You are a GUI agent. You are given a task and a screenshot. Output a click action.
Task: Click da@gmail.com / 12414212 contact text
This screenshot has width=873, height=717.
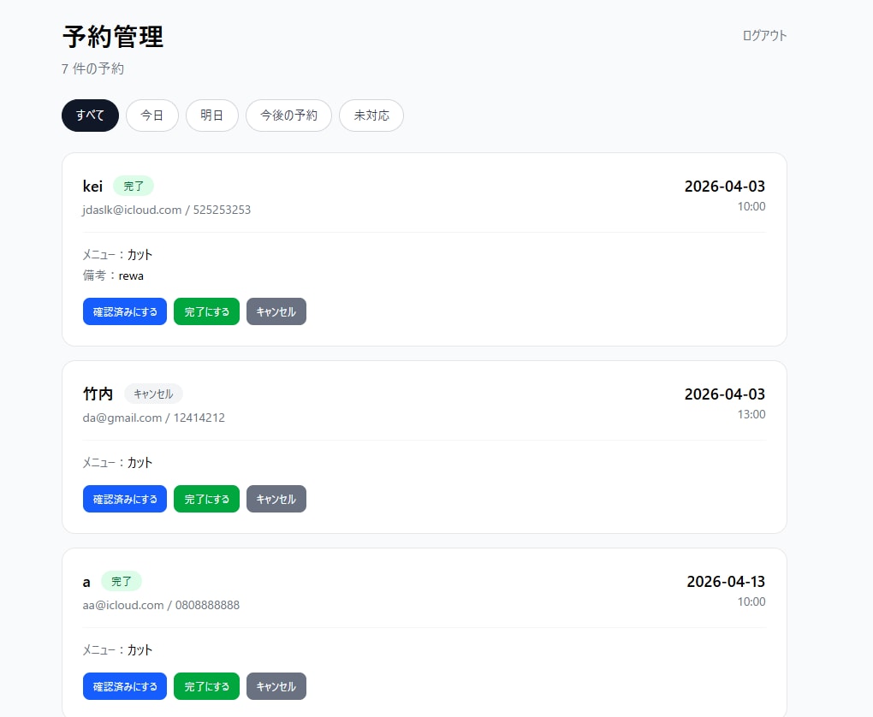tap(154, 418)
